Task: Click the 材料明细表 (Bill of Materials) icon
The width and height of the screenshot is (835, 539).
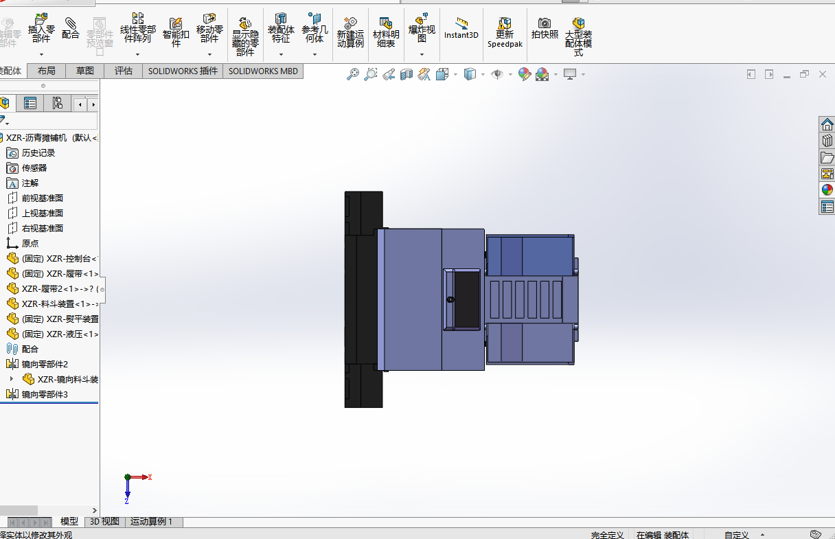Action: tap(386, 23)
